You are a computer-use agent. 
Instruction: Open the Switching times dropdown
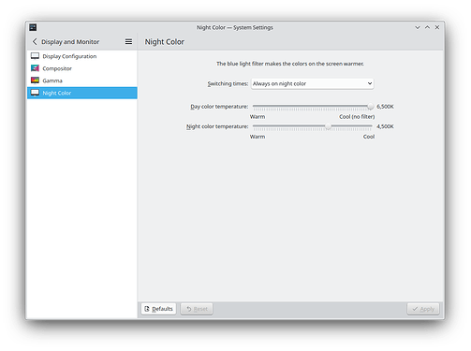point(312,83)
